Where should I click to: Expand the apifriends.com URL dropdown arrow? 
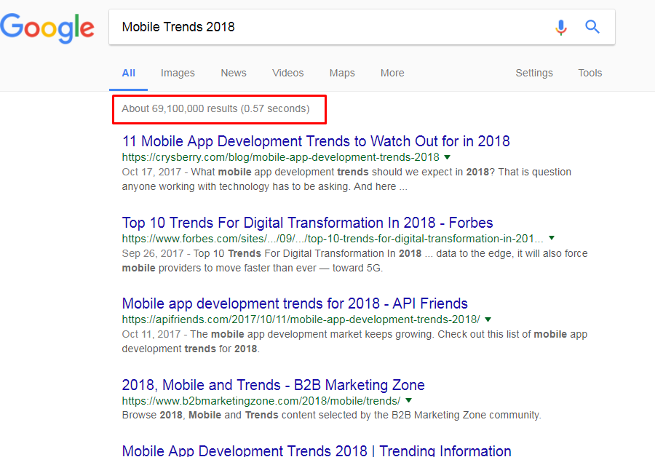click(488, 319)
